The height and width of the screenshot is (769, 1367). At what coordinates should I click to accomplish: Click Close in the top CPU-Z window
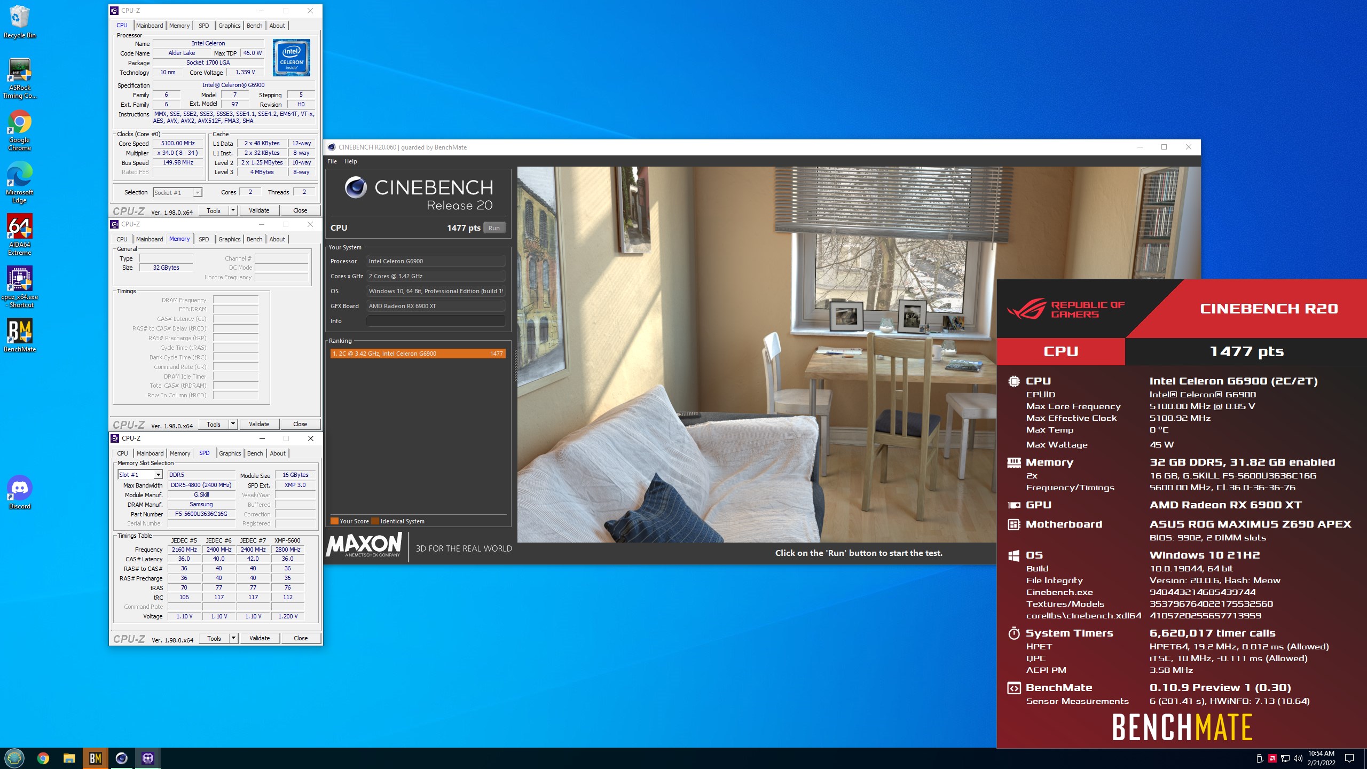coord(300,210)
